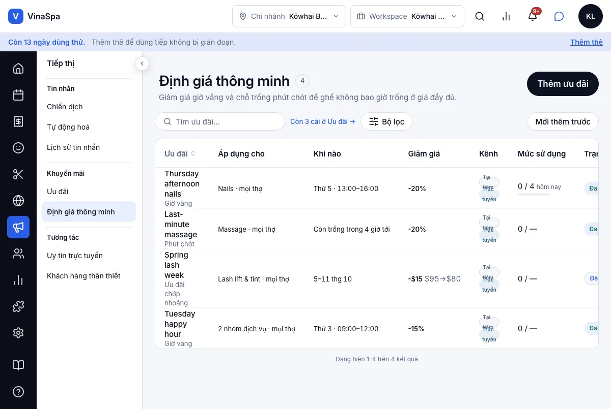
Task: Click the Thêm thẻ link
Action: coord(587,42)
